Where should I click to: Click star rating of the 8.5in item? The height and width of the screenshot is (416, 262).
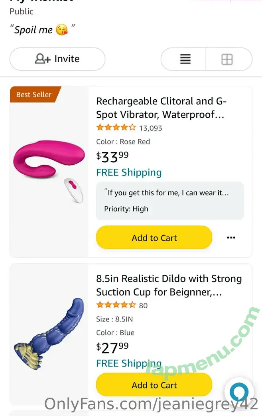click(116, 306)
